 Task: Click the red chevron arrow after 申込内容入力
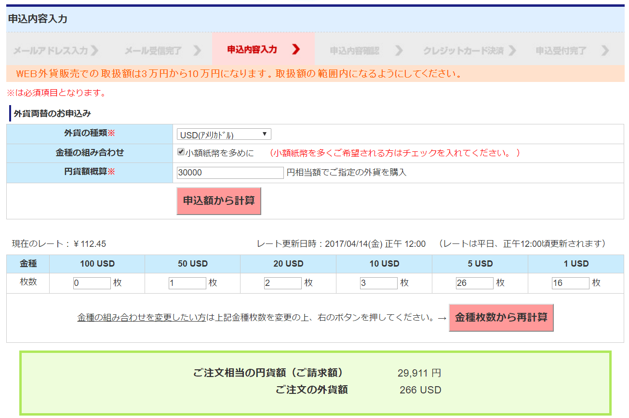pos(296,49)
